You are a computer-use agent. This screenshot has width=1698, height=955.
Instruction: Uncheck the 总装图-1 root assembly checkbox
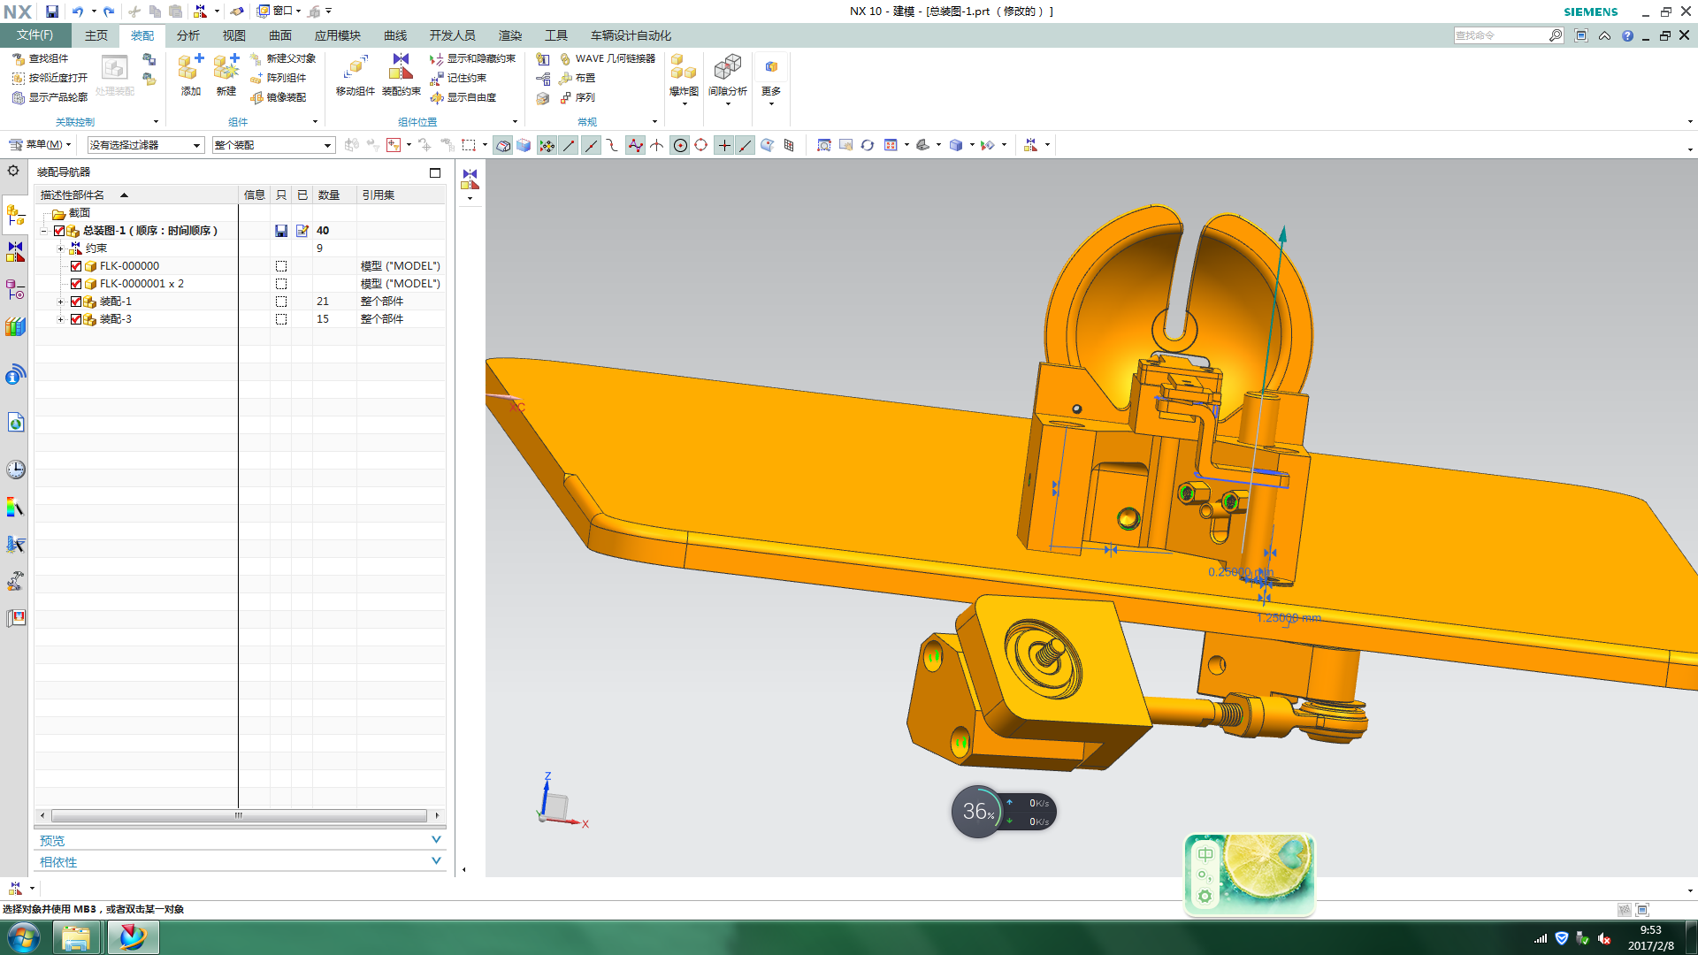[59, 231]
